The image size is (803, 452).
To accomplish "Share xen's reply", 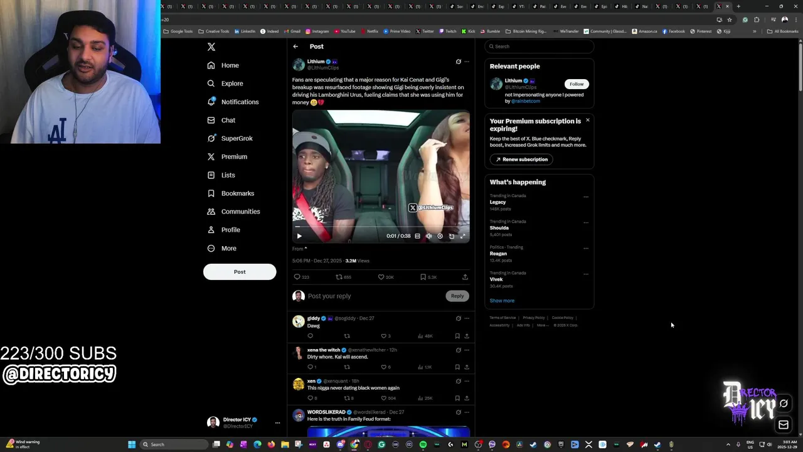I will click(466, 398).
